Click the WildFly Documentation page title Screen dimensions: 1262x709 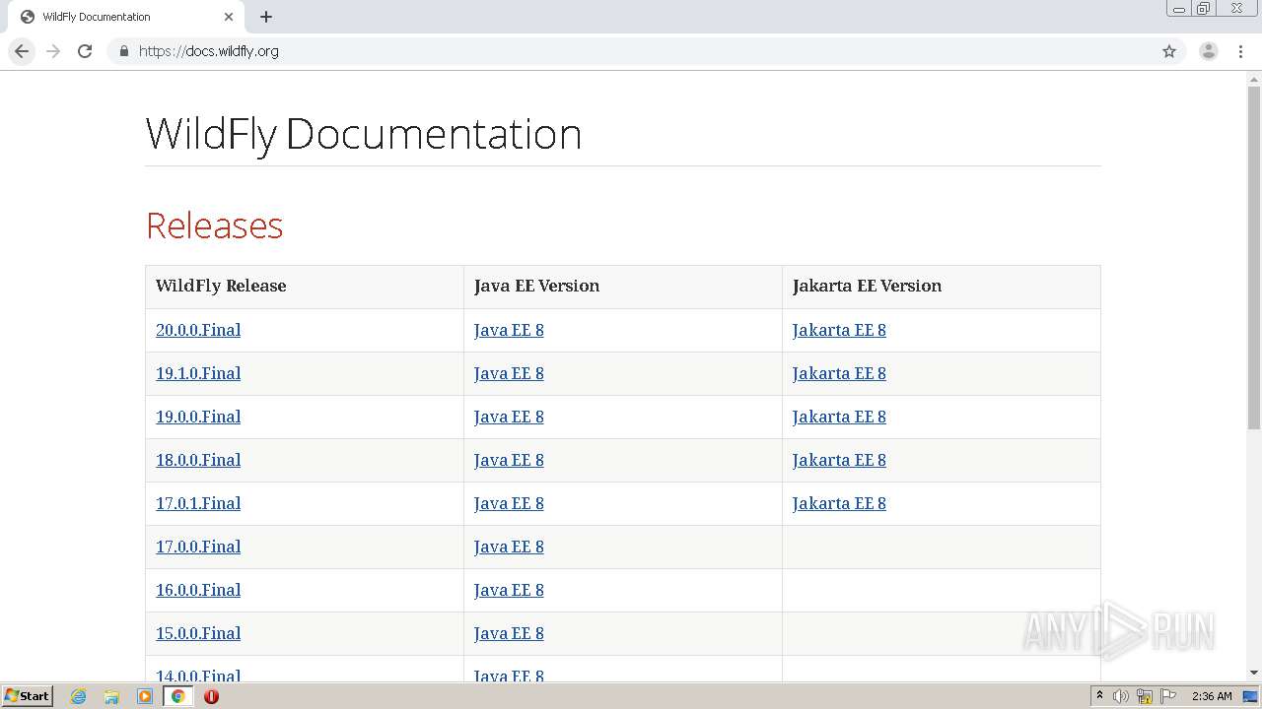(364, 134)
